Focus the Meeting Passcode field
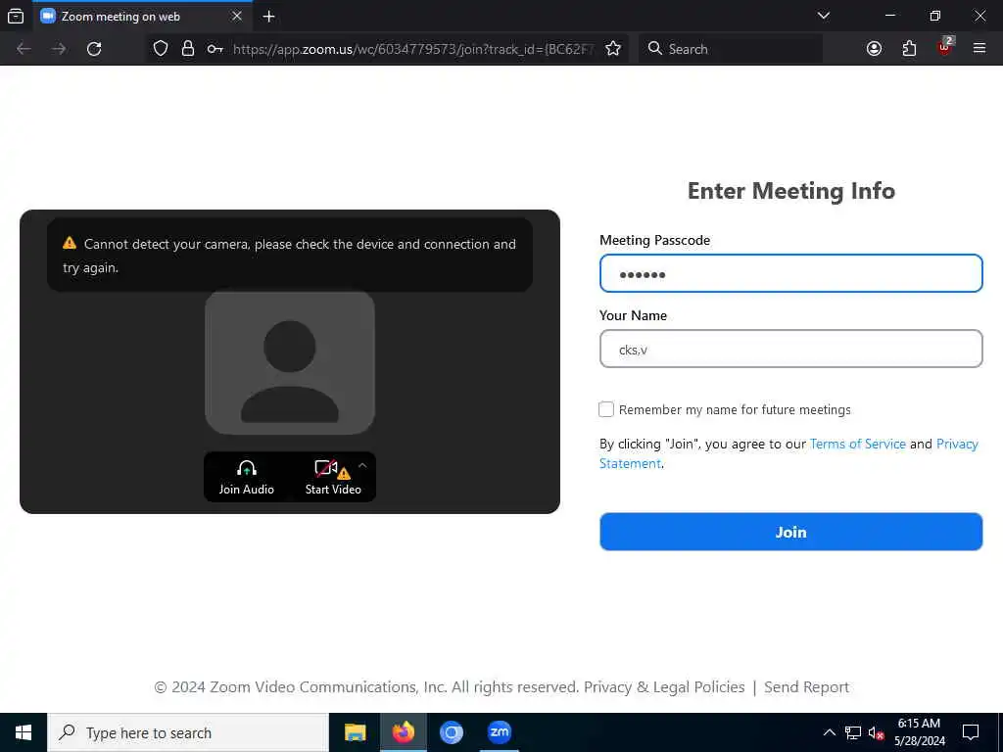Image resolution: width=1003 pixels, height=752 pixels. click(790, 274)
